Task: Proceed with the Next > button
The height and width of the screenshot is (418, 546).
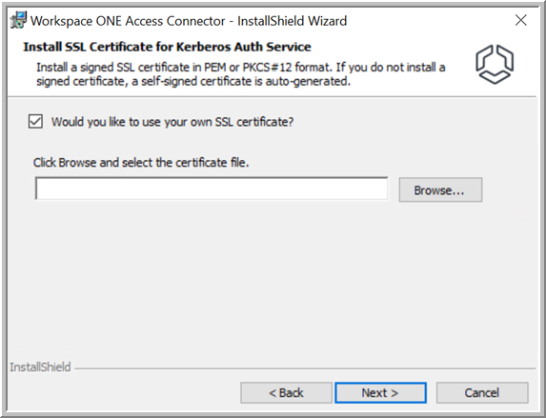Action: 380,393
